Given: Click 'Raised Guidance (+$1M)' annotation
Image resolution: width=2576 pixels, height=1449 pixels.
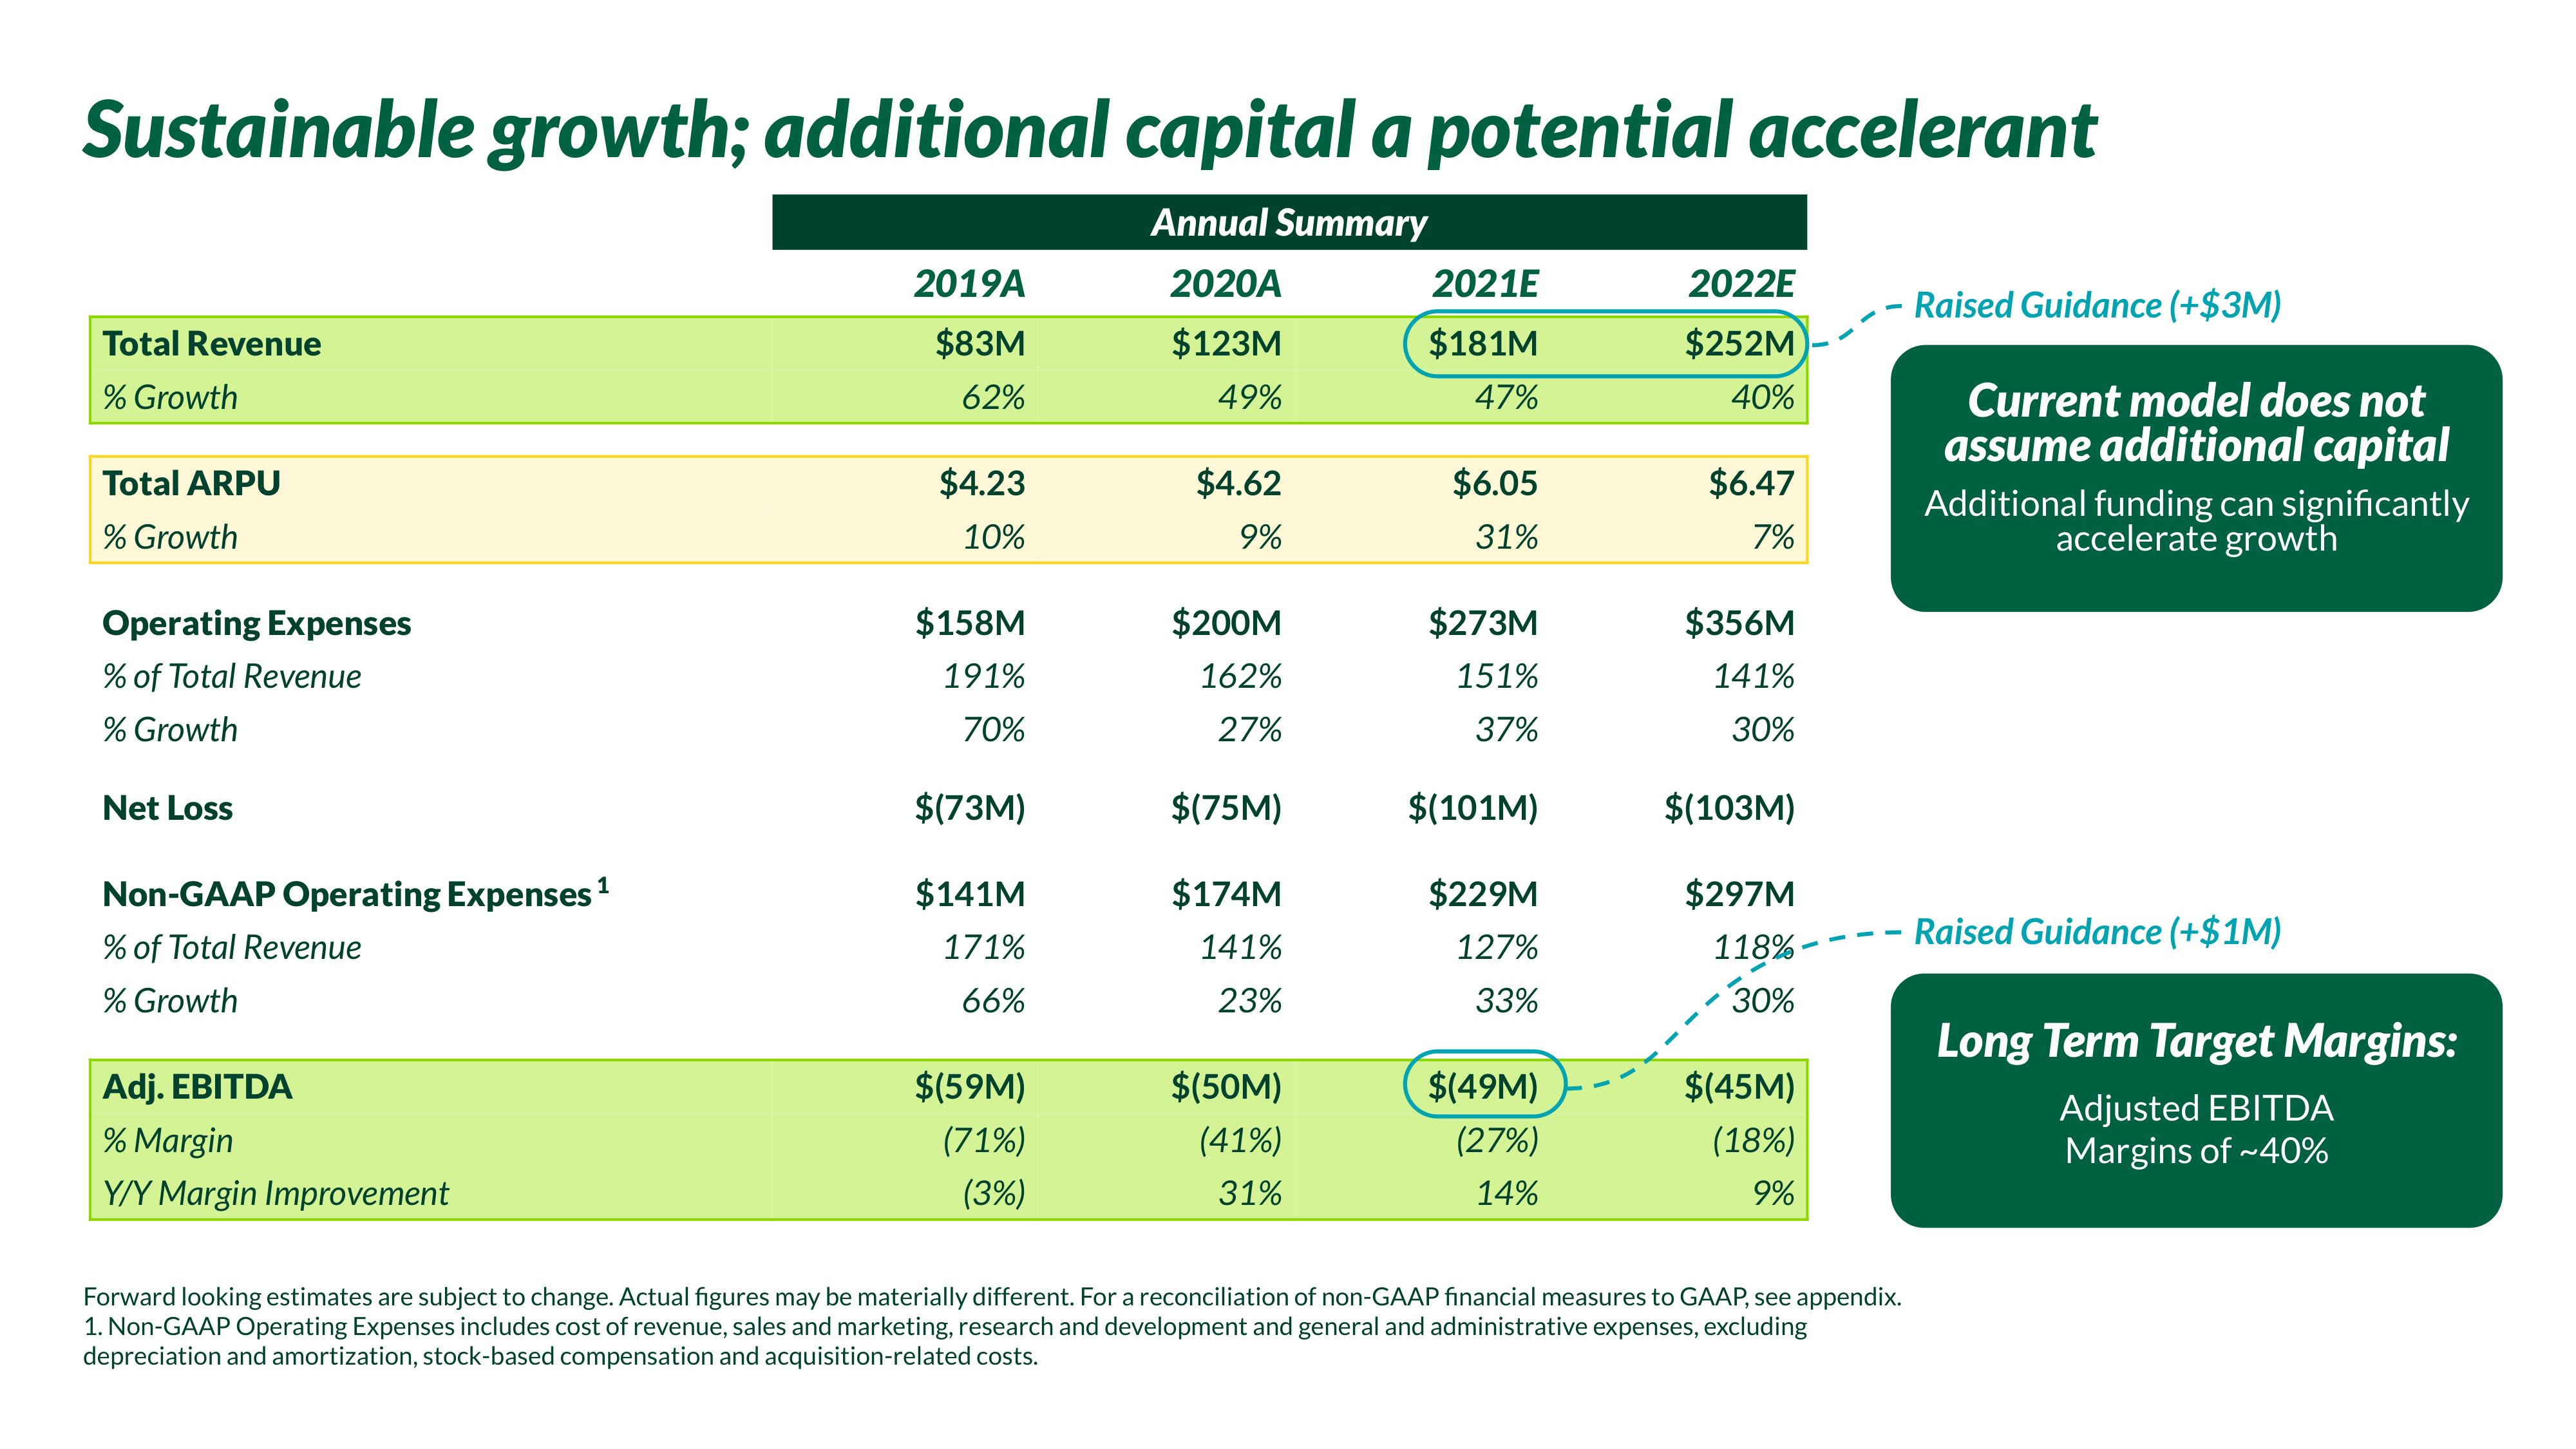Looking at the screenshot, I should (2097, 933).
